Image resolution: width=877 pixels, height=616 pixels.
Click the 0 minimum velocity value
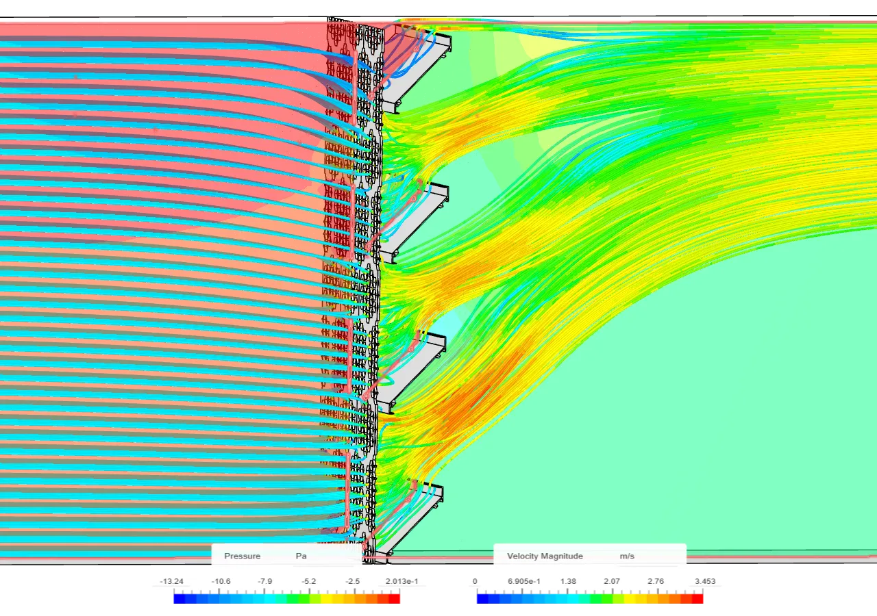coord(475,581)
